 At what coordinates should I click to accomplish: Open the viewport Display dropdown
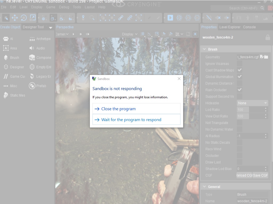coord(130,34)
